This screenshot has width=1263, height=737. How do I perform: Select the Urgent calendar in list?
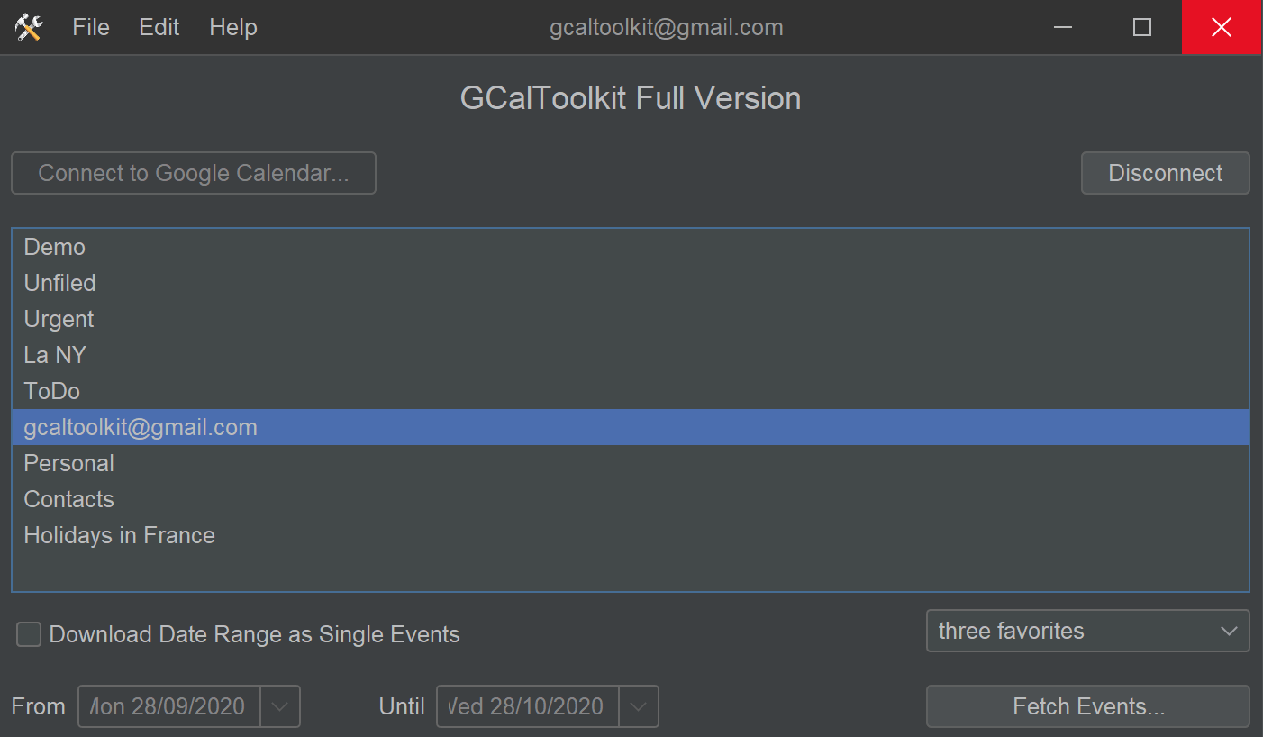[631, 319]
